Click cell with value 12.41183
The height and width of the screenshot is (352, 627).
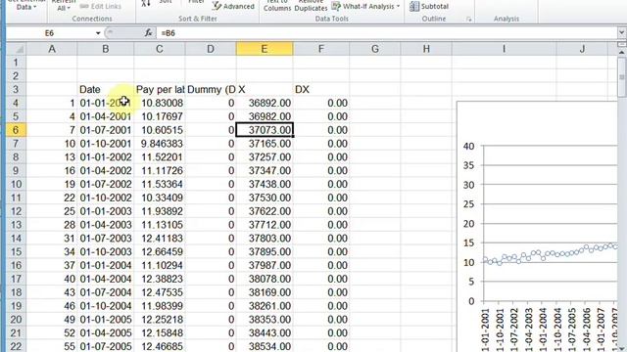pos(159,239)
